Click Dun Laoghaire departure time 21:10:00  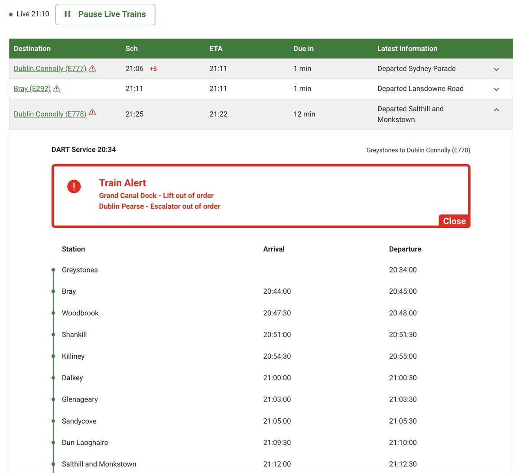click(403, 443)
